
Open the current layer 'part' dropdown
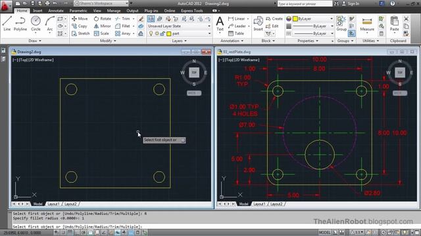tap(180, 33)
